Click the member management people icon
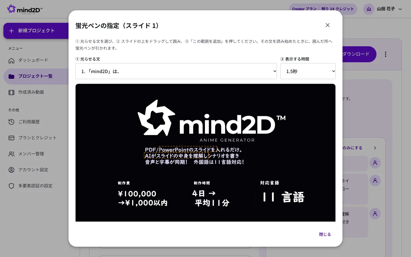The height and width of the screenshot is (257, 411). [x=11, y=154]
